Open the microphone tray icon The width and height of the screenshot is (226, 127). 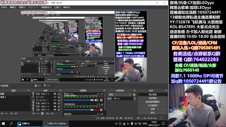click(132, 124)
